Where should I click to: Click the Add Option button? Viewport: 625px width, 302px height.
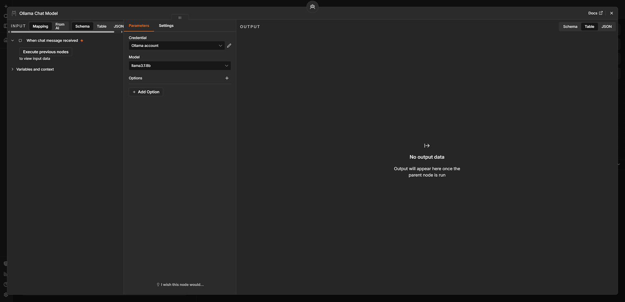pyautogui.click(x=146, y=92)
